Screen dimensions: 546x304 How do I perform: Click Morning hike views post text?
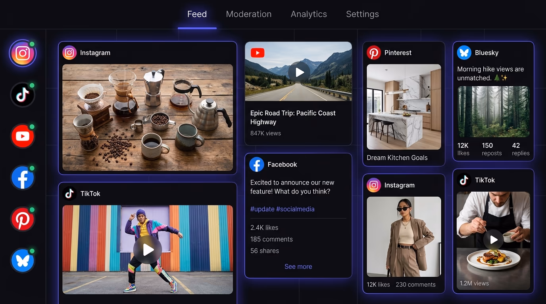coord(490,74)
